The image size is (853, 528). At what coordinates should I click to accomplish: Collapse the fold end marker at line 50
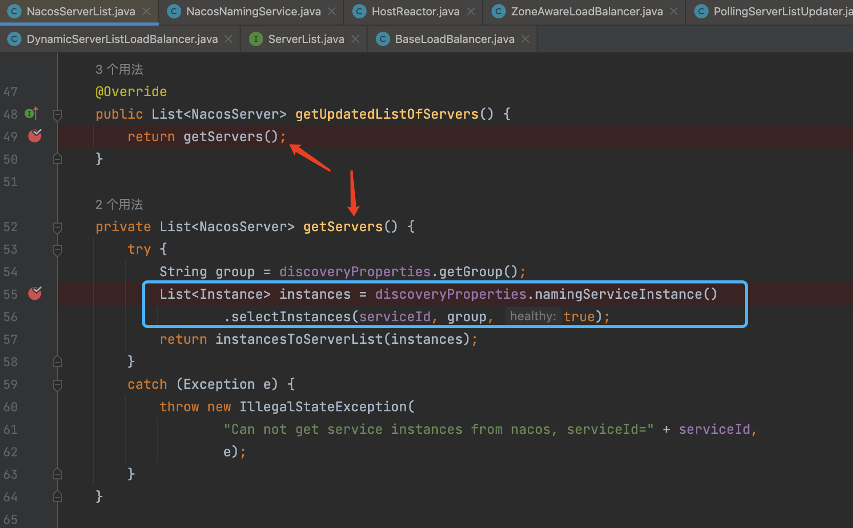point(57,159)
